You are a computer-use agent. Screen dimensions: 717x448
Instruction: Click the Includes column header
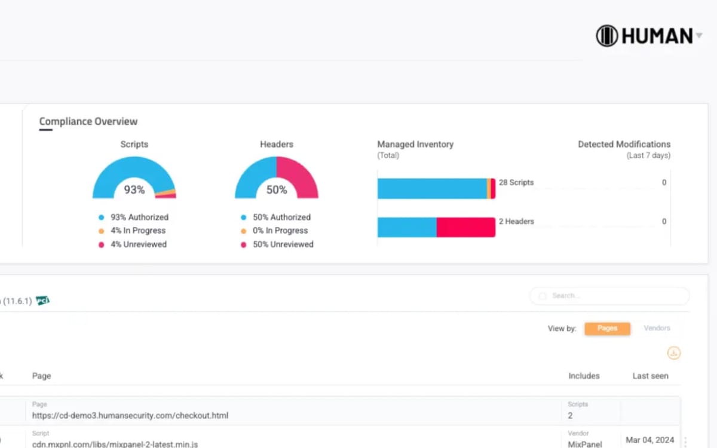pos(584,376)
